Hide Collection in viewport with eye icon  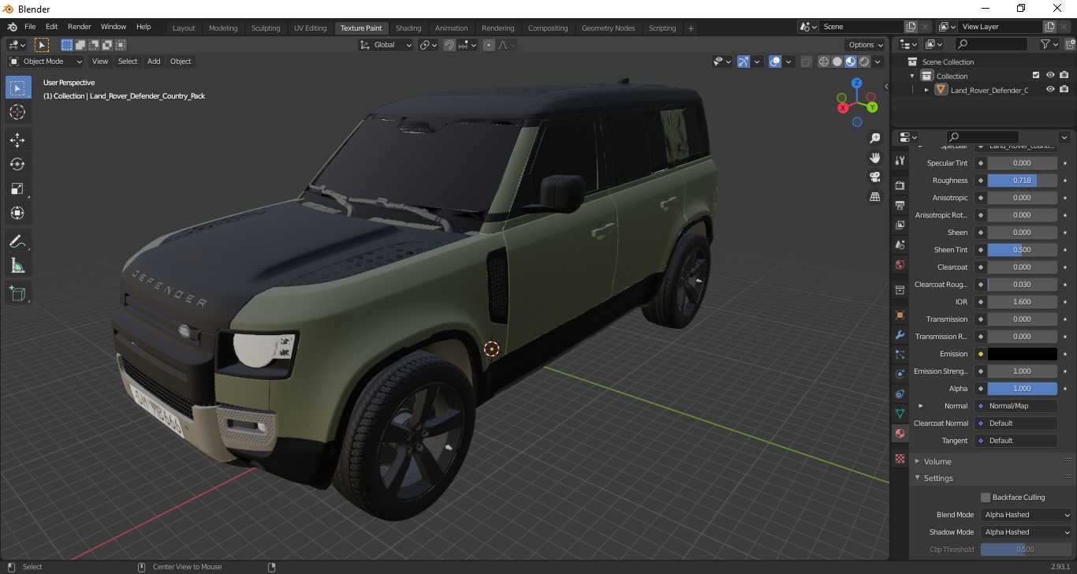tap(1050, 76)
